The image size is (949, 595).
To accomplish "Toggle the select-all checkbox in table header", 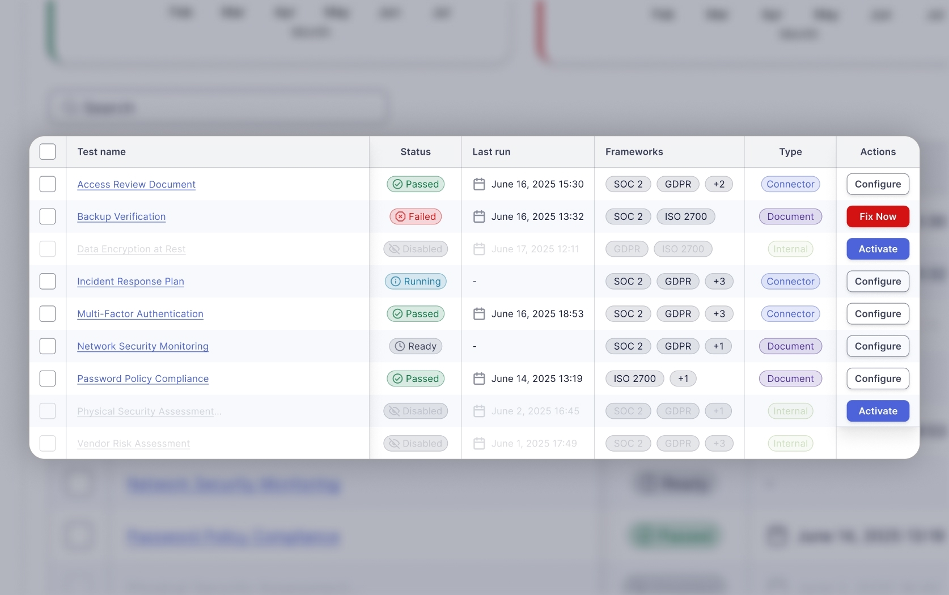I will click(48, 152).
